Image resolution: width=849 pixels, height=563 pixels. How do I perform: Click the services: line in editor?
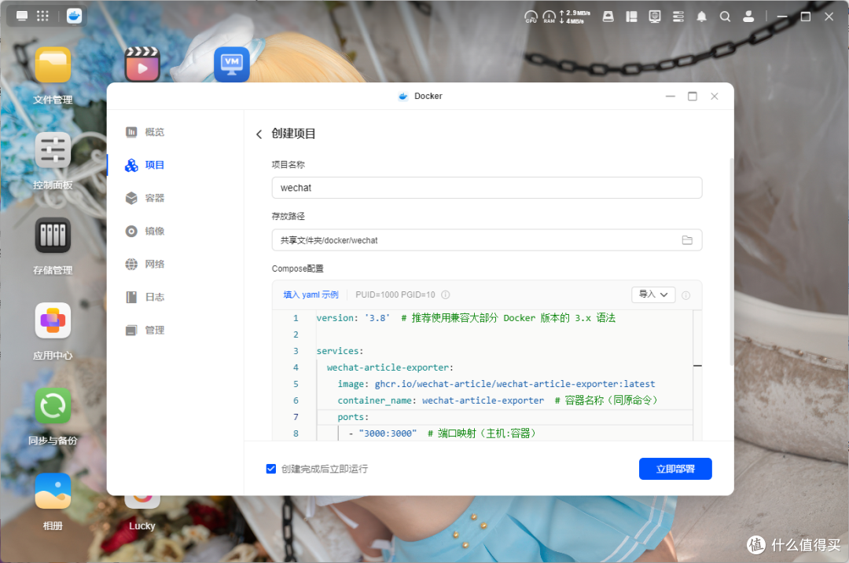point(340,351)
